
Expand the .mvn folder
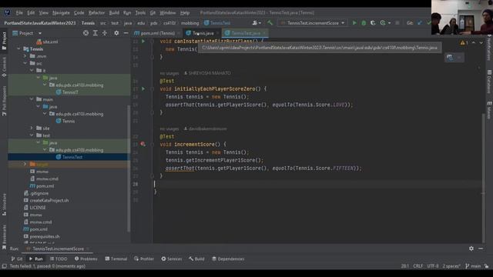25,56
